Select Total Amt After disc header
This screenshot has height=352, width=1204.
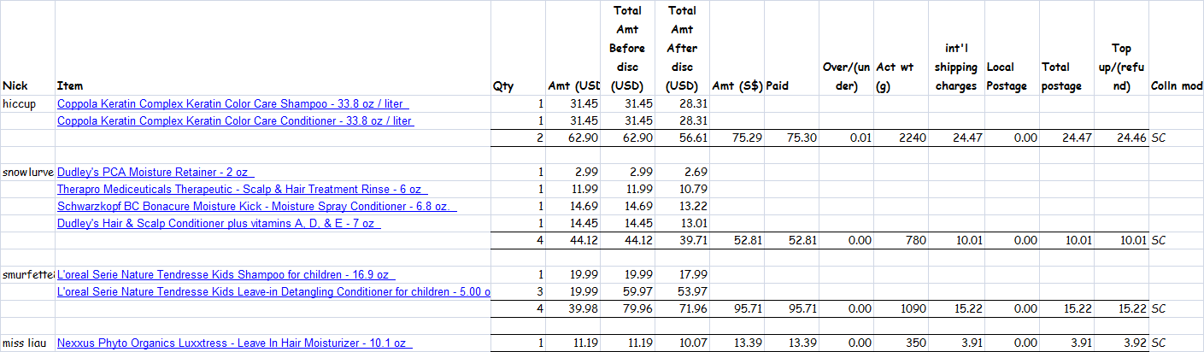pos(682,48)
